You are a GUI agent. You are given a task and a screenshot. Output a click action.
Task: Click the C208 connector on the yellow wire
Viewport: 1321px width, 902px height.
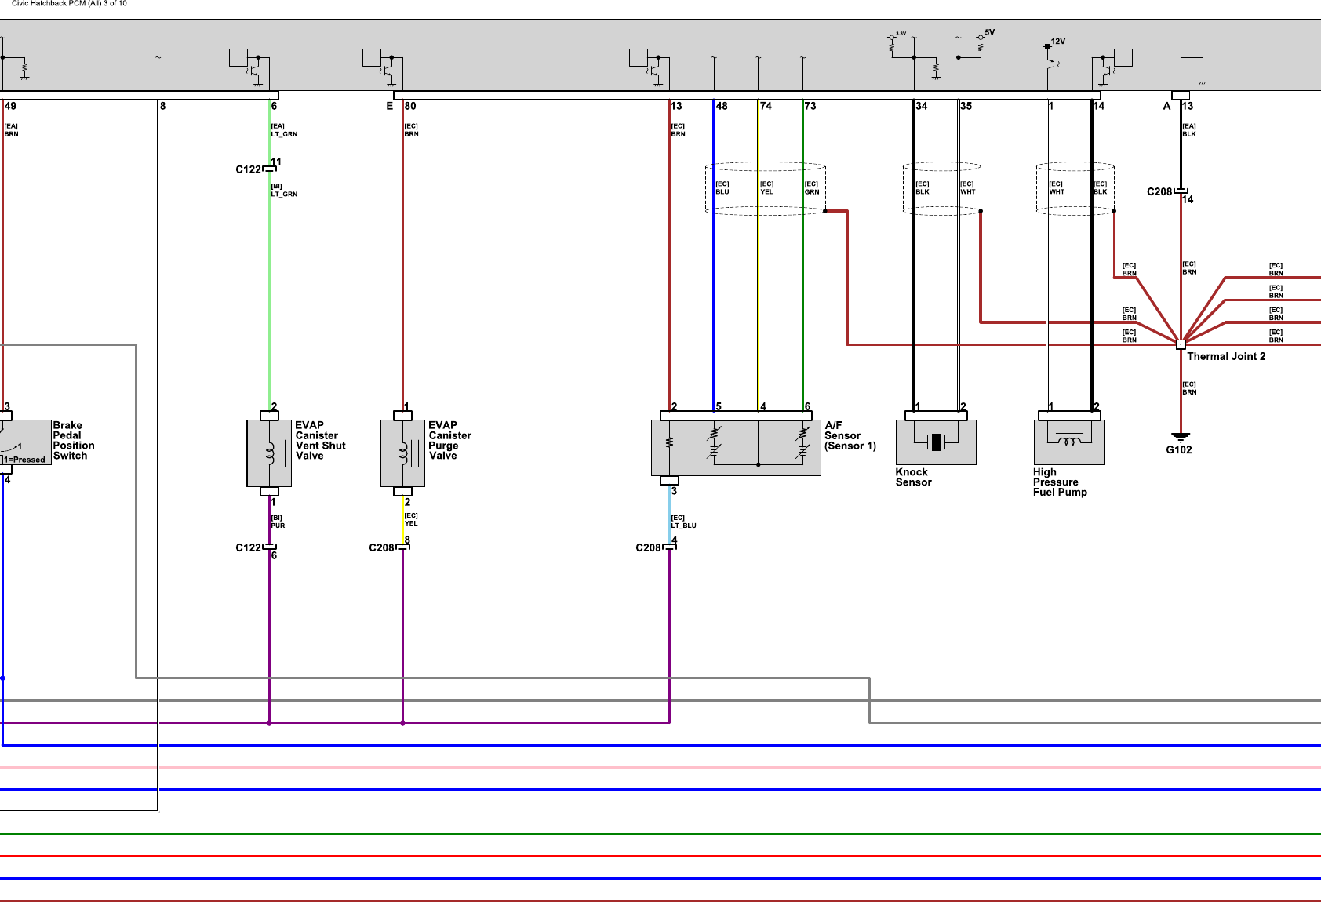tap(402, 547)
